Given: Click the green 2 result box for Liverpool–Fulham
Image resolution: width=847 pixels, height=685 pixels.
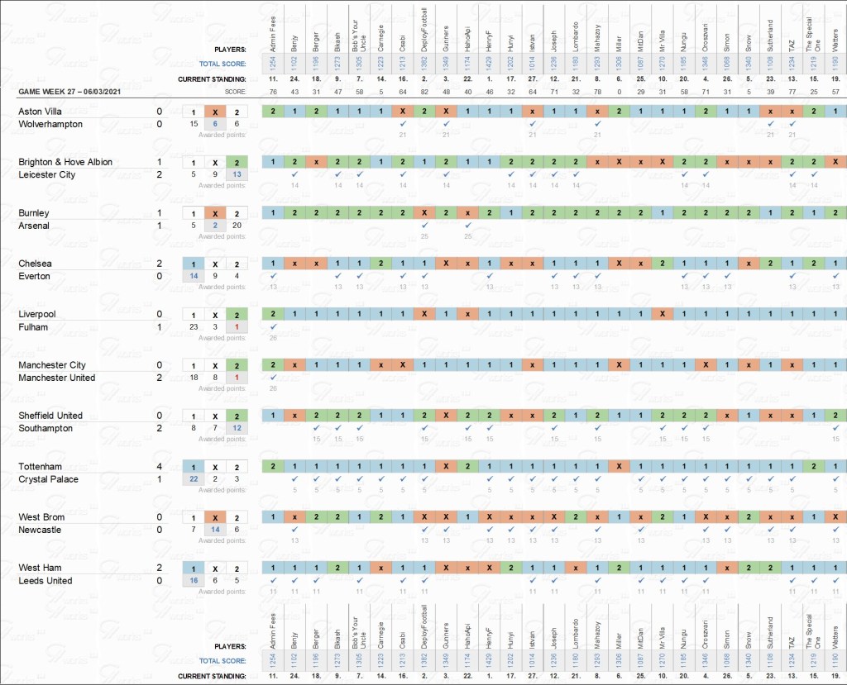Looking at the screenshot, I should [237, 315].
